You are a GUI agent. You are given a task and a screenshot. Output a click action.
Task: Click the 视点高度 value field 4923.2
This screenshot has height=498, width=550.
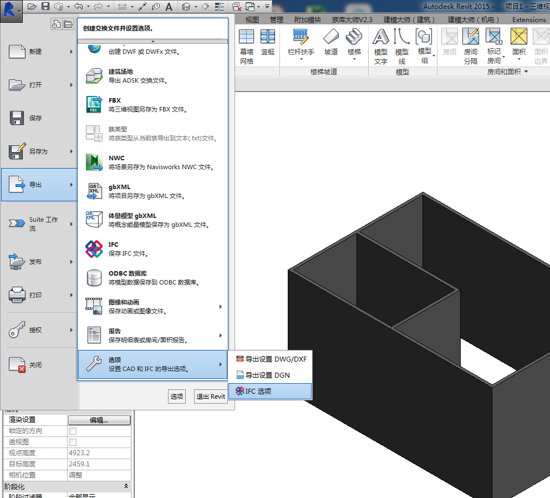click(x=99, y=453)
